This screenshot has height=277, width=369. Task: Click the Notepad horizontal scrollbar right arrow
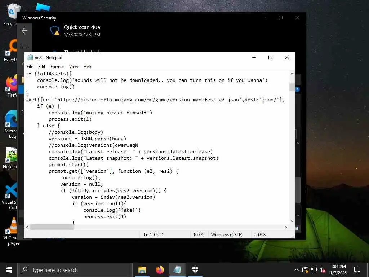click(x=286, y=227)
